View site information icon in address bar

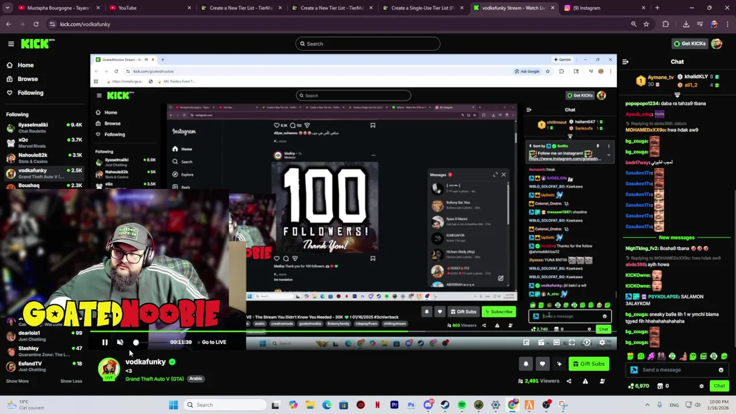(x=52, y=24)
